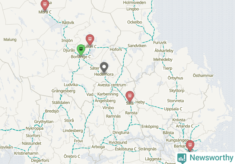This screenshot has width=235, height=164.
Task: Select the Avesta centrum label
Action: 112,85
